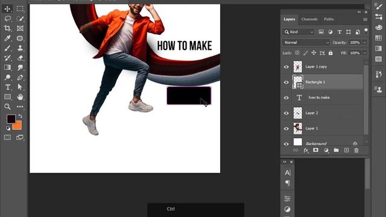
Task: Select the Clone Stamp tool
Action: [20, 48]
